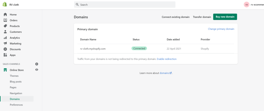Click the Change primary domain link
Screen dimensions: 264x111
tap(221, 29)
